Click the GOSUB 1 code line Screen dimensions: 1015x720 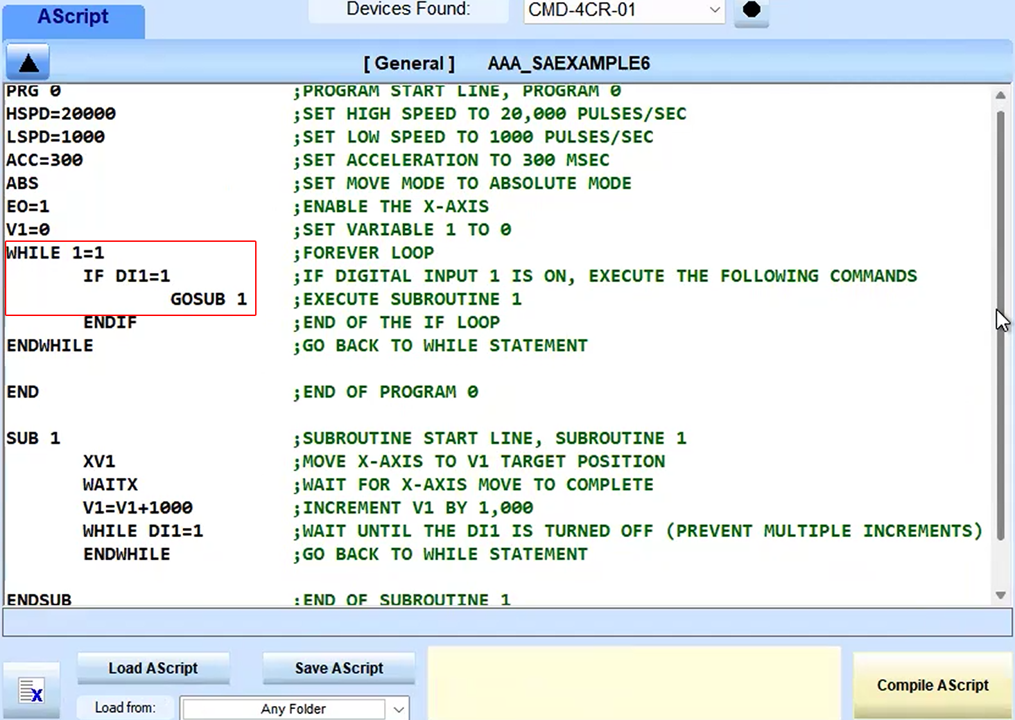click(x=209, y=299)
